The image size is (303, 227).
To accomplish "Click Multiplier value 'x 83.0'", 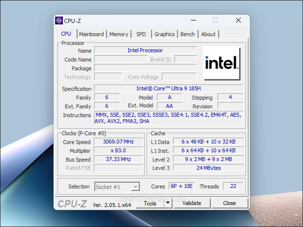I will [118, 151].
